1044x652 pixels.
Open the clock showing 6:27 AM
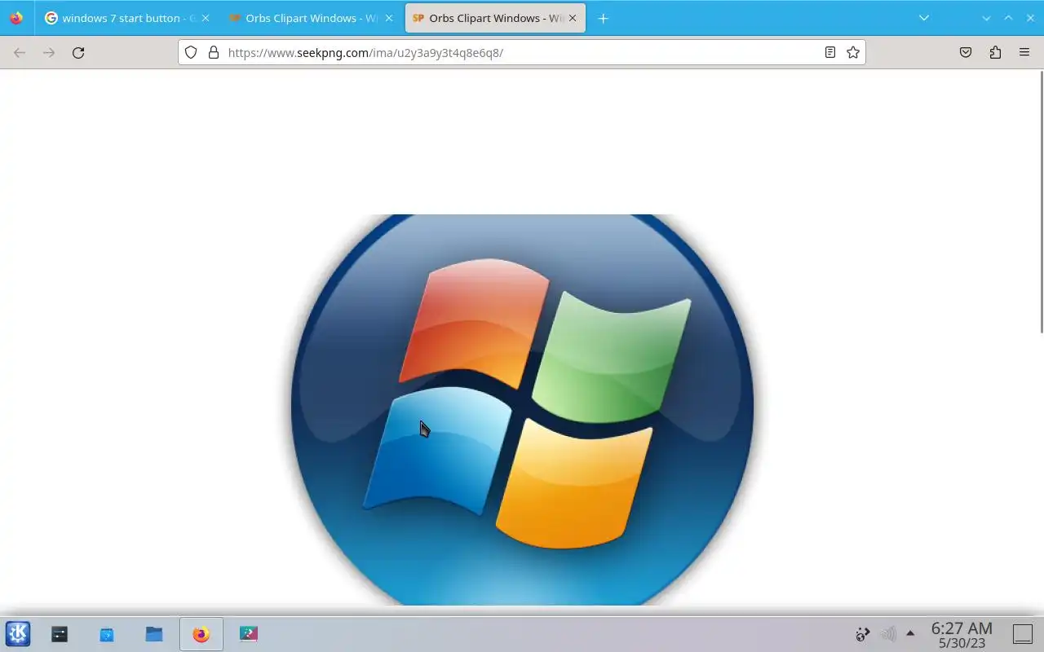click(962, 634)
